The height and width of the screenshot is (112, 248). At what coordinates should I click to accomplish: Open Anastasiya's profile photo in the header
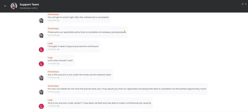pyautogui.click(x=14, y=6)
